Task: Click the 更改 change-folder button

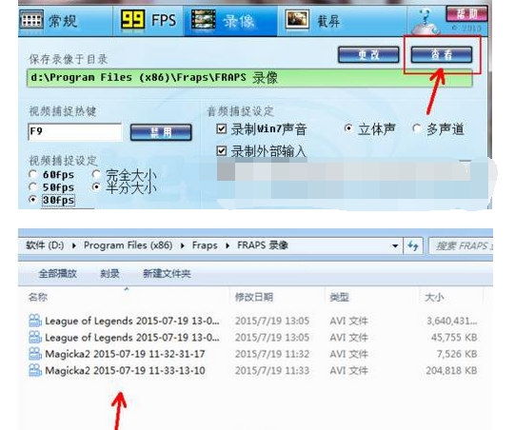Action: point(368,54)
